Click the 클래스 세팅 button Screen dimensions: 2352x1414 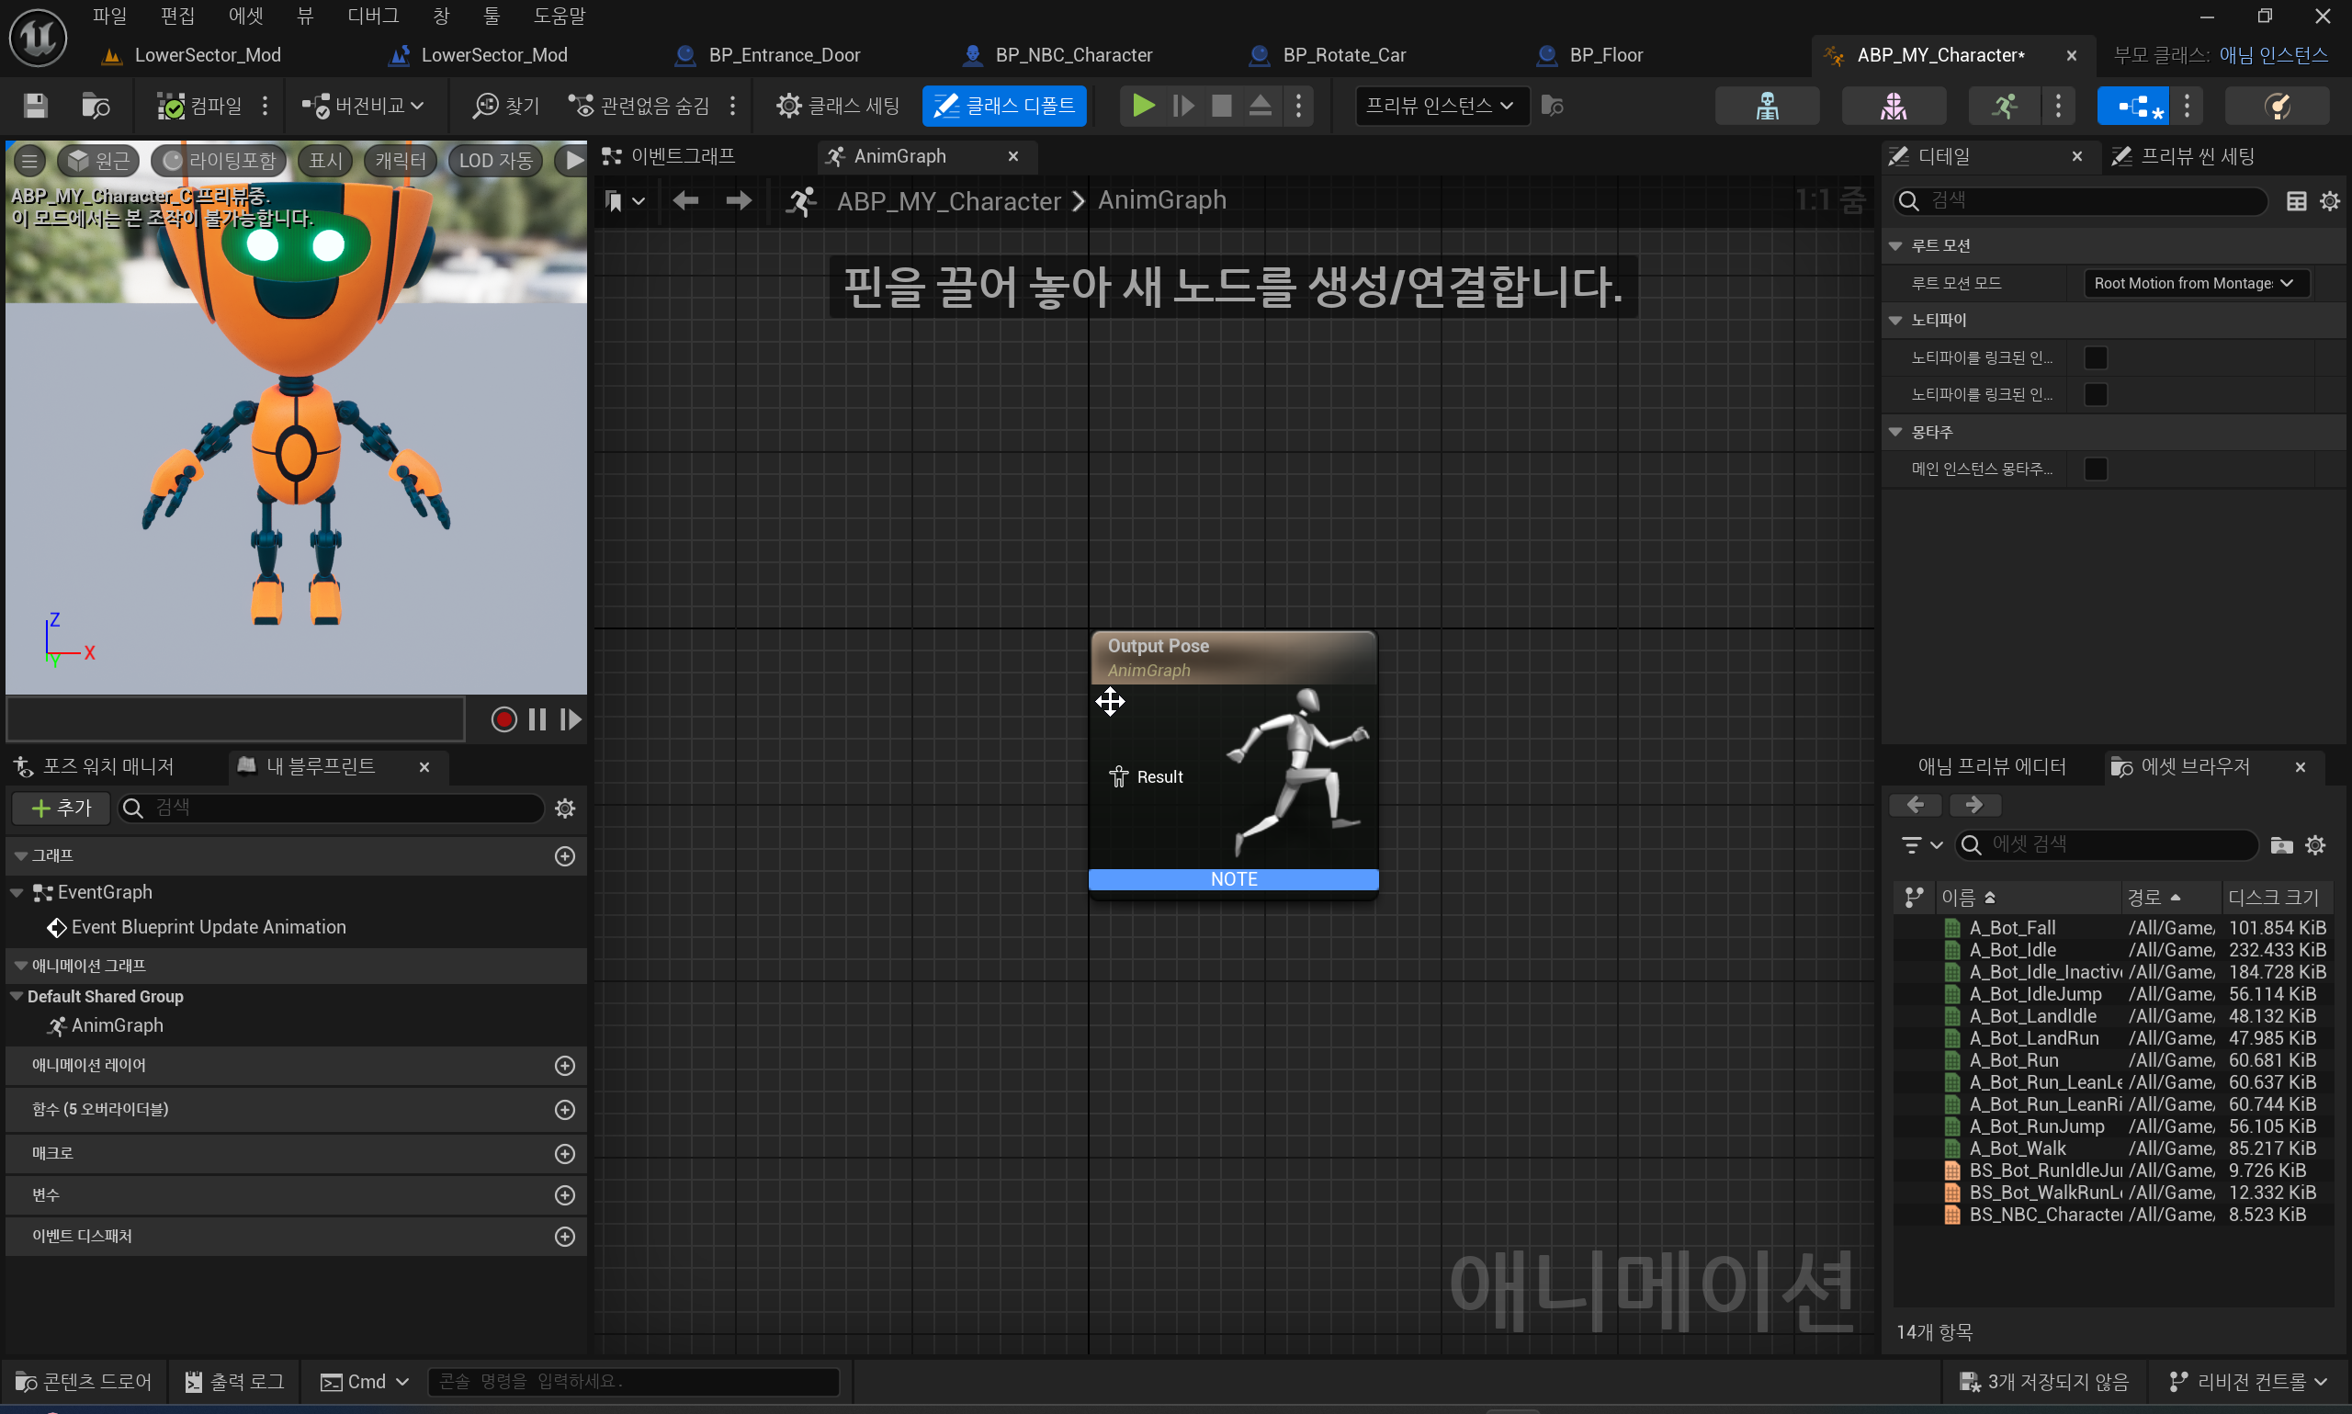[x=838, y=106]
